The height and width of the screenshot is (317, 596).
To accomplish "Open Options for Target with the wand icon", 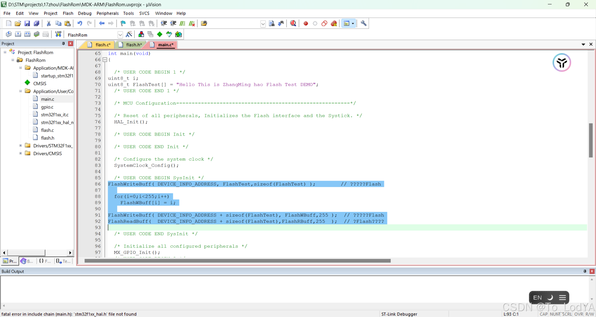I will click(129, 34).
